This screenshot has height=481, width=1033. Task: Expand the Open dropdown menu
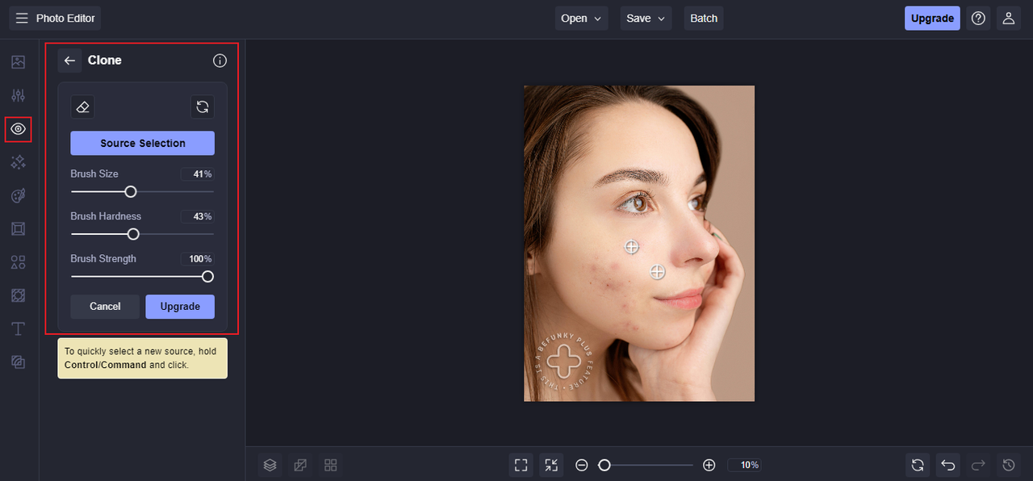[x=581, y=19]
